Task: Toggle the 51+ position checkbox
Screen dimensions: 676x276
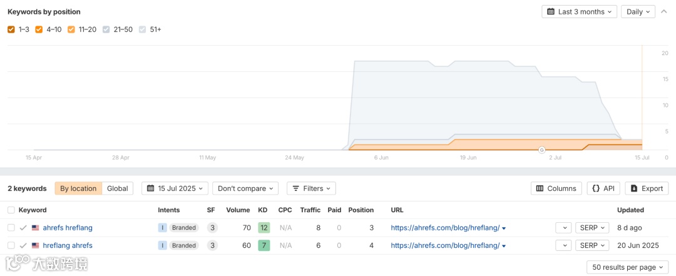Action: [x=142, y=30]
